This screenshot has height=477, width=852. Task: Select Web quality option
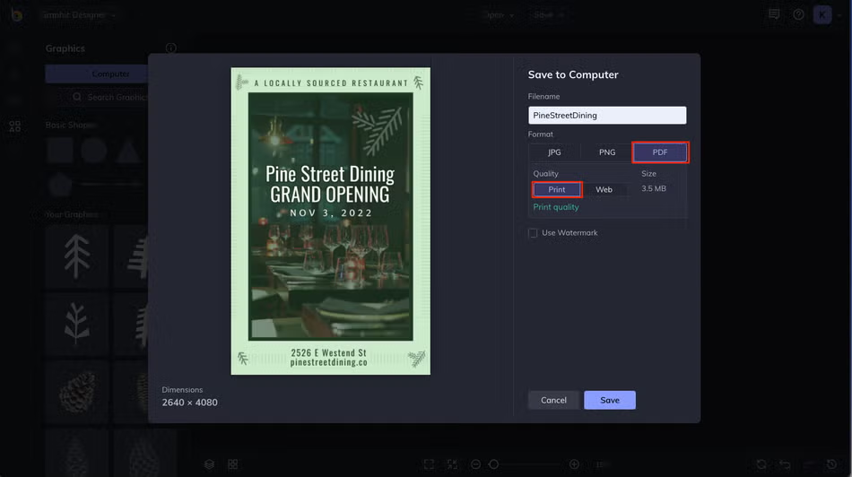point(604,189)
